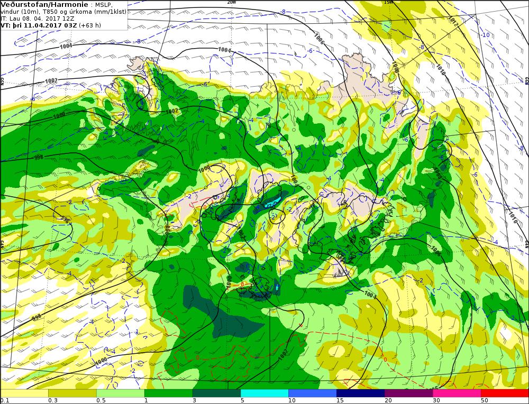
Task: Click the olive 0.3–0.5 legend swatch
Action: tap(72, 393)
